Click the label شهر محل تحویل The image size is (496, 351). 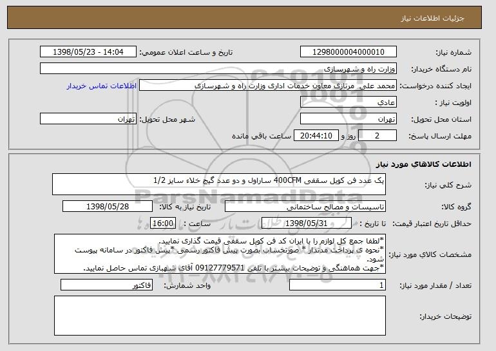167,120
